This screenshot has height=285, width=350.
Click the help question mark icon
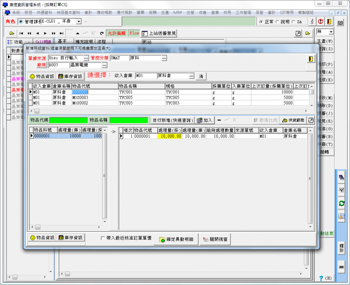(x=321, y=278)
